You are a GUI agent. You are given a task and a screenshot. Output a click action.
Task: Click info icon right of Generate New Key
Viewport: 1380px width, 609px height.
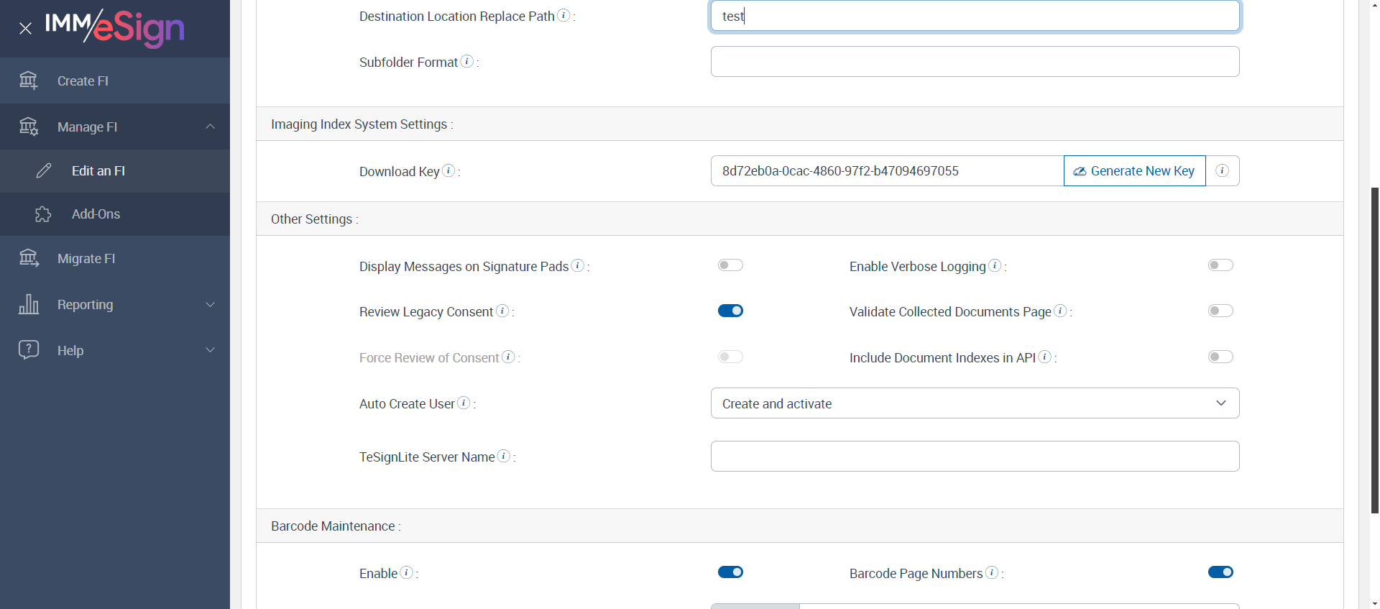1222,171
